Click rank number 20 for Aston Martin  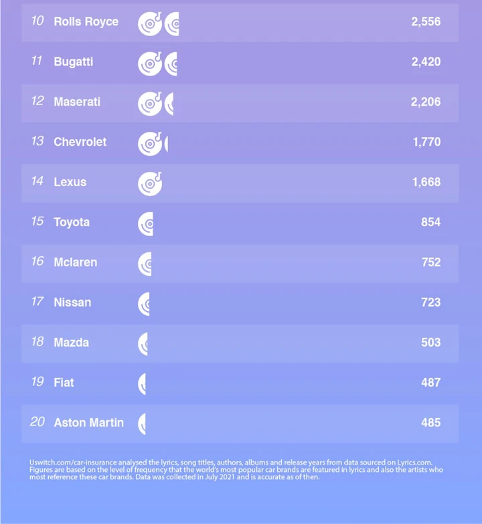[x=37, y=422]
